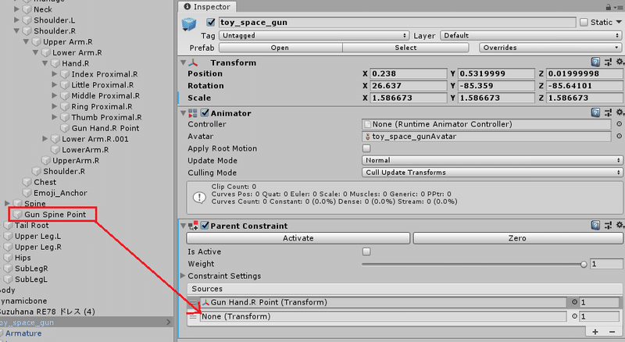The width and height of the screenshot is (625, 342).
Task: Open Transform component preset icon
Action: coord(608,62)
